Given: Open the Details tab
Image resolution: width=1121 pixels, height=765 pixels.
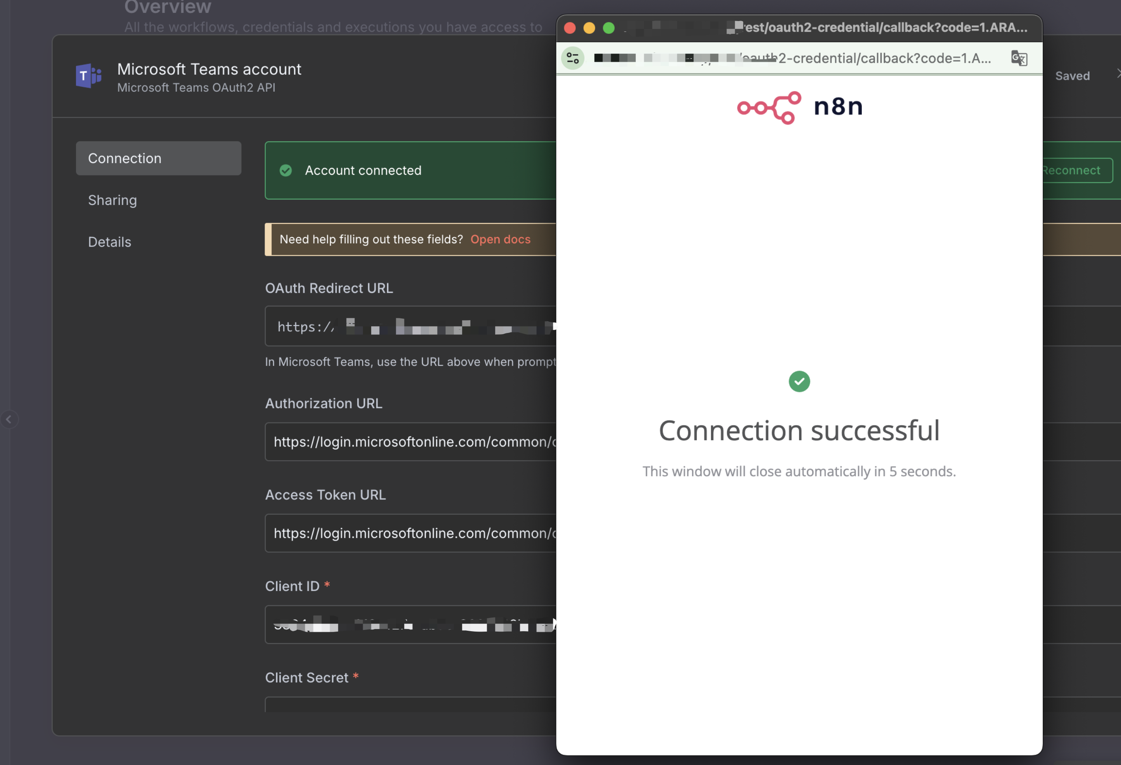Looking at the screenshot, I should [110, 242].
